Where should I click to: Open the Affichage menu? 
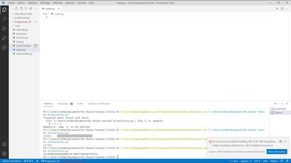[45, 3]
